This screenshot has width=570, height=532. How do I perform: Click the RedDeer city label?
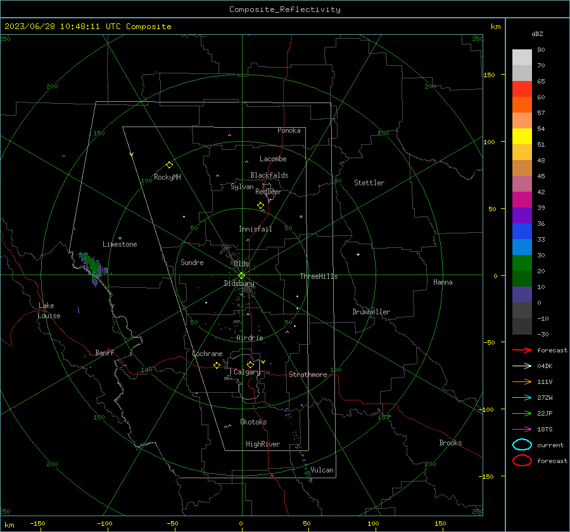pos(269,192)
